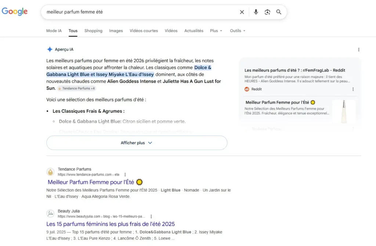
Task: Open the Shopping tab
Action: (x=93, y=31)
